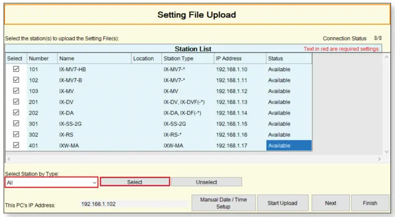Click the Station Type column header
The image size is (395, 217).
pos(188,59)
